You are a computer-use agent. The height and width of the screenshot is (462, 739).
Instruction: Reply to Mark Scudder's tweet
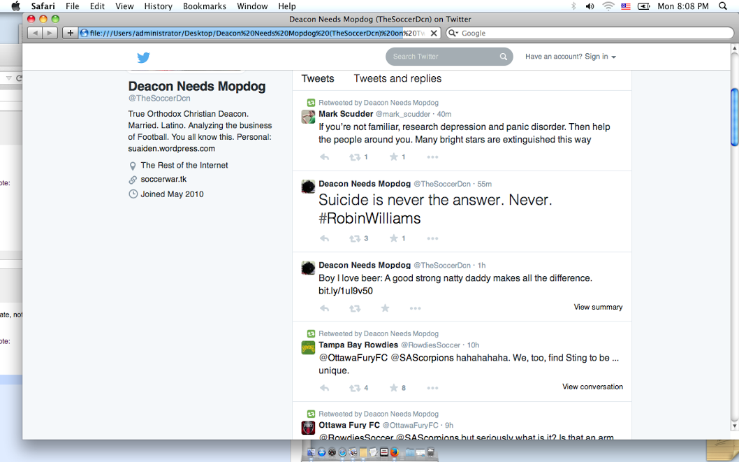324,157
